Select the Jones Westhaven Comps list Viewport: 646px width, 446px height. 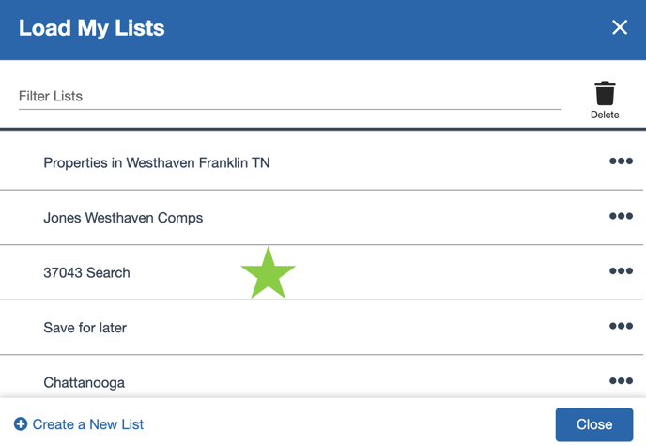(x=123, y=218)
